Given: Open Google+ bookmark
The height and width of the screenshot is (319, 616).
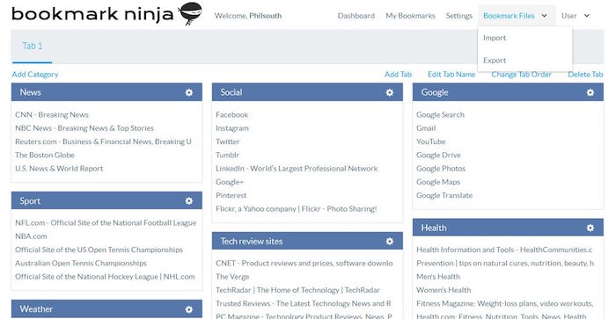Looking at the screenshot, I should (230, 182).
